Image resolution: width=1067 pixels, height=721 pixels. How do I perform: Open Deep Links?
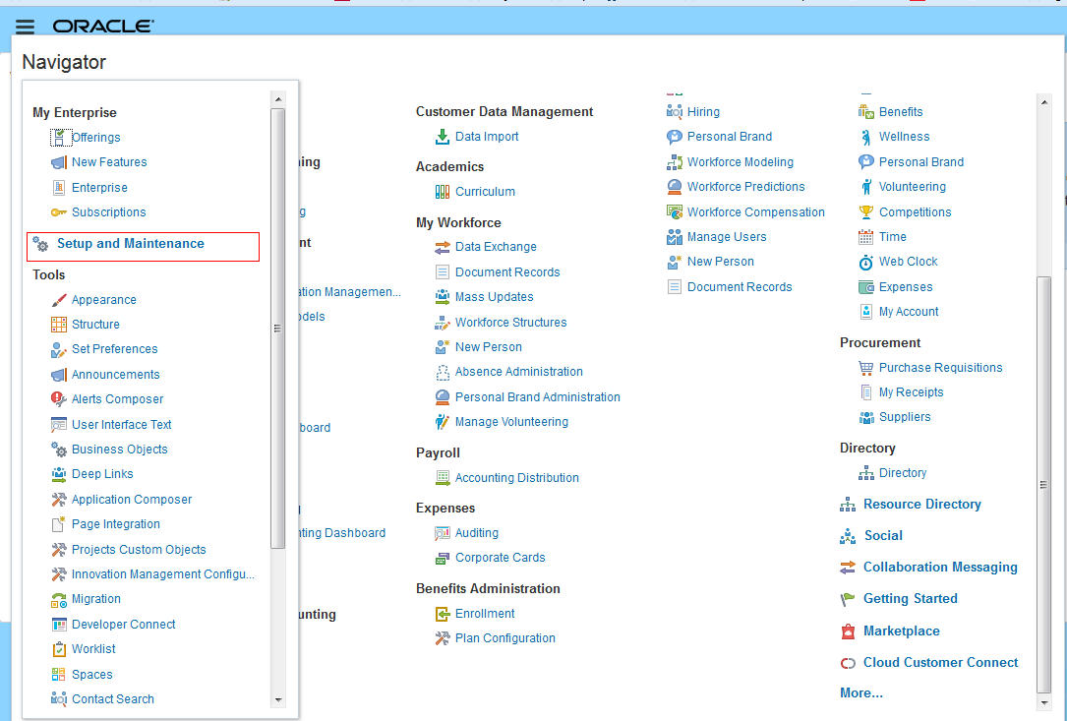click(102, 474)
